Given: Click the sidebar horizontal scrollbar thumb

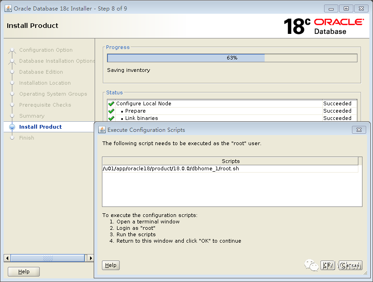Looking at the screenshot, I should point(48,258).
